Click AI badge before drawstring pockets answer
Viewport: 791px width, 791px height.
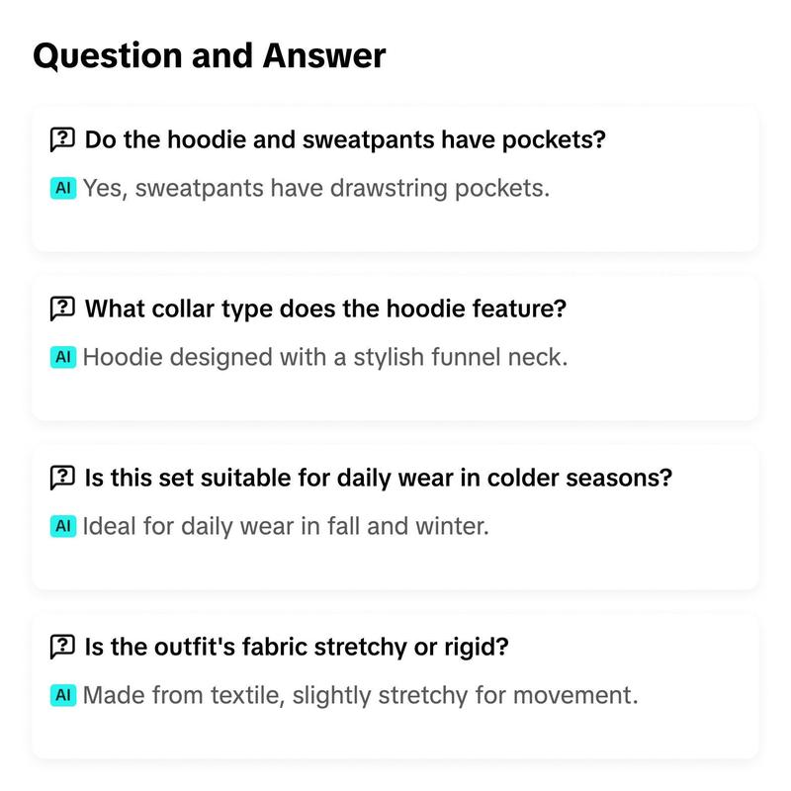coord(63,188)
